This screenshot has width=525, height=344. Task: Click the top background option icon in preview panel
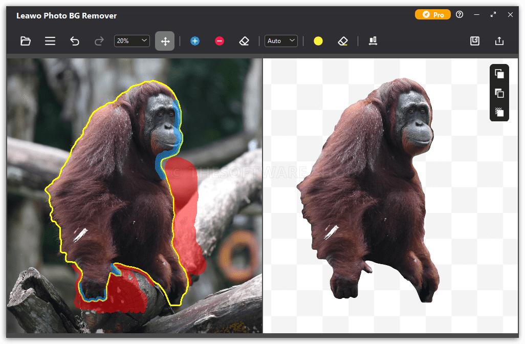pyautogui.click(x=499, y=73)
